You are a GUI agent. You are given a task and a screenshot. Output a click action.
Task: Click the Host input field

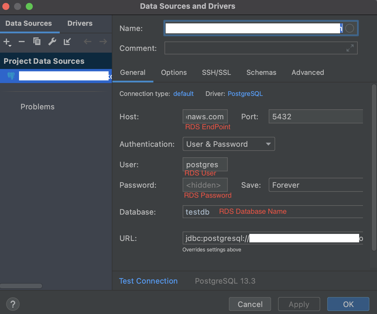click(x=205, y=117)
